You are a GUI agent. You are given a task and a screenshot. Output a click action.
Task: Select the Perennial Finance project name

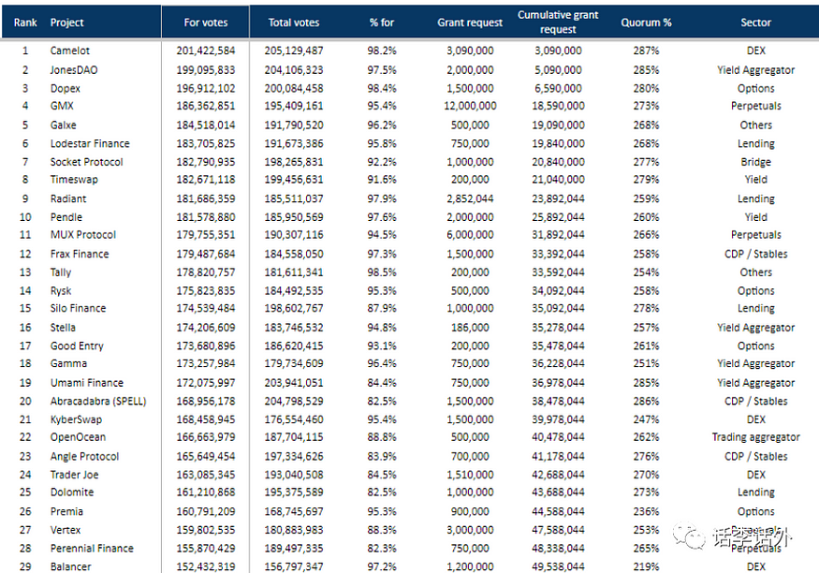(92, 548)
